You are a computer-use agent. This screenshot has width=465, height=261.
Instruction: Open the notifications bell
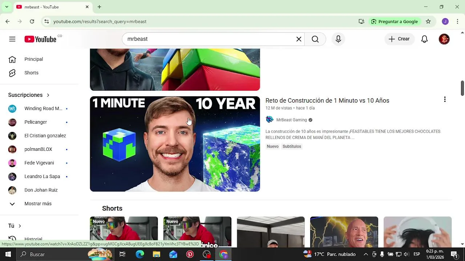click(x=424, y=39)
